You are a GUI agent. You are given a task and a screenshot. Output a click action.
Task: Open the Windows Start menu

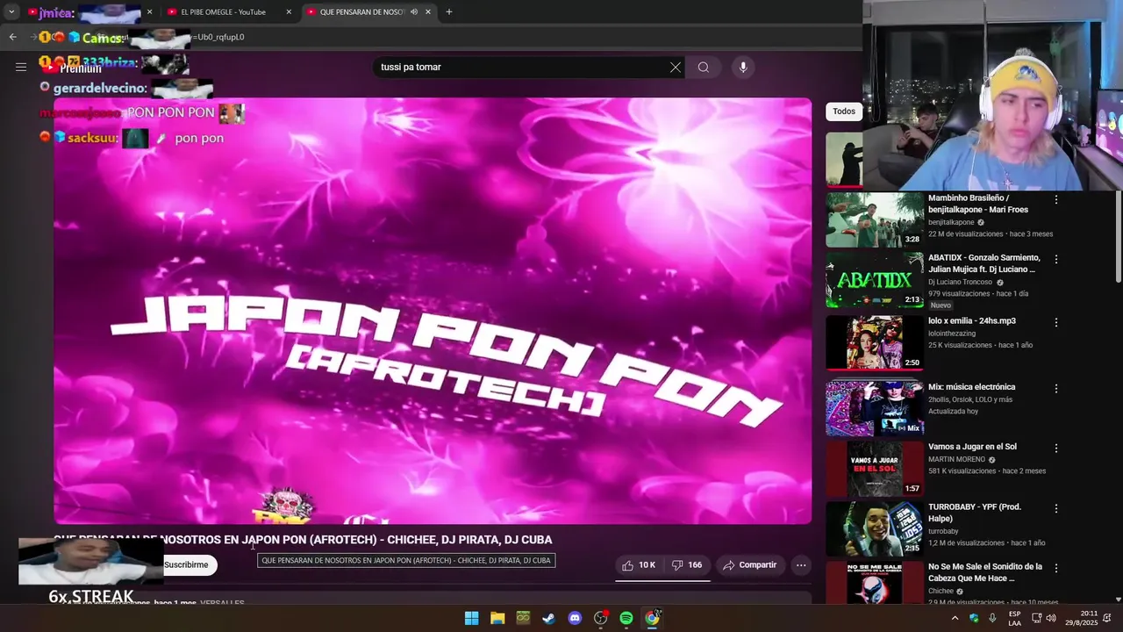[471, 619]
